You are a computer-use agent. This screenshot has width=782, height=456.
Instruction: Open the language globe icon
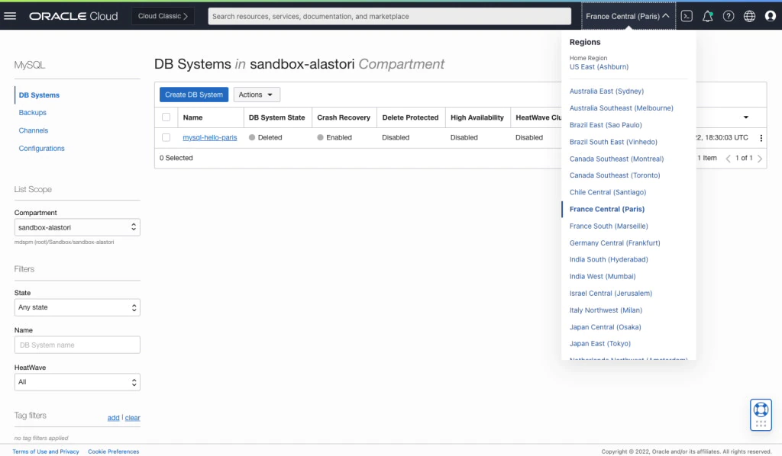[749, 16]
